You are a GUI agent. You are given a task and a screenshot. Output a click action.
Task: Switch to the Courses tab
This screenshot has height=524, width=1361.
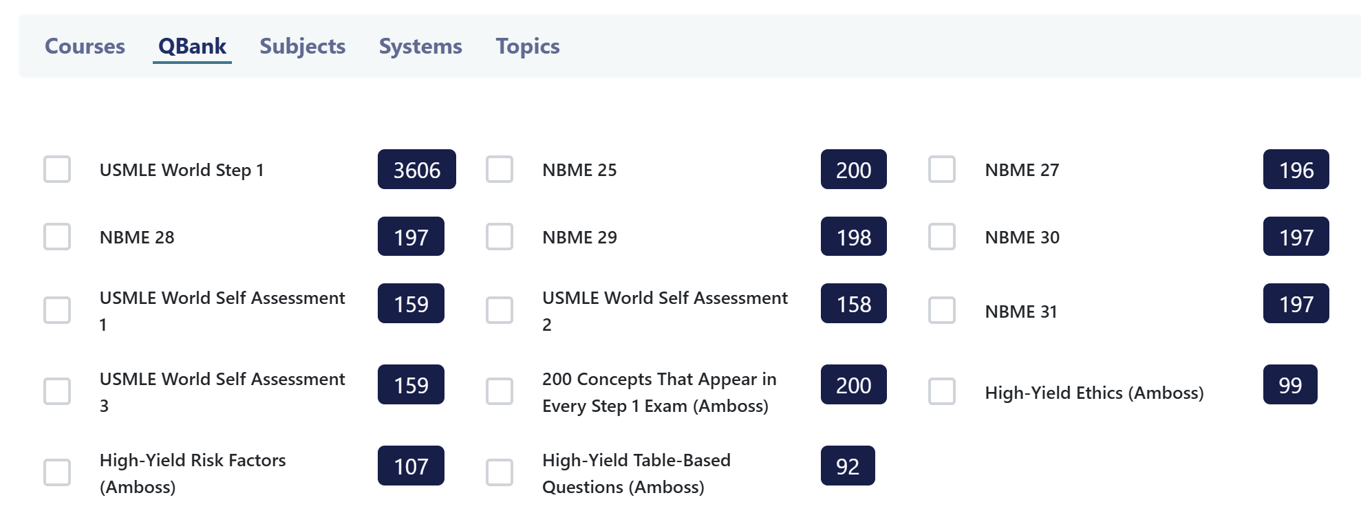85,46
